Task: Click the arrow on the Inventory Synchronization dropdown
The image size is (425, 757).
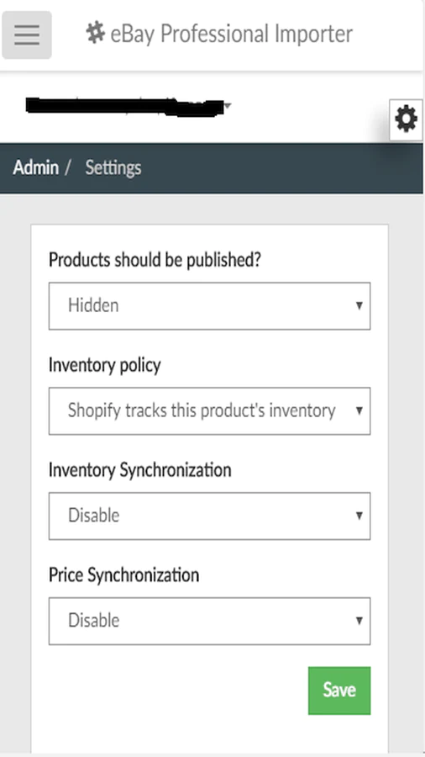Action: pyautogui.click(x=359, y=516)
